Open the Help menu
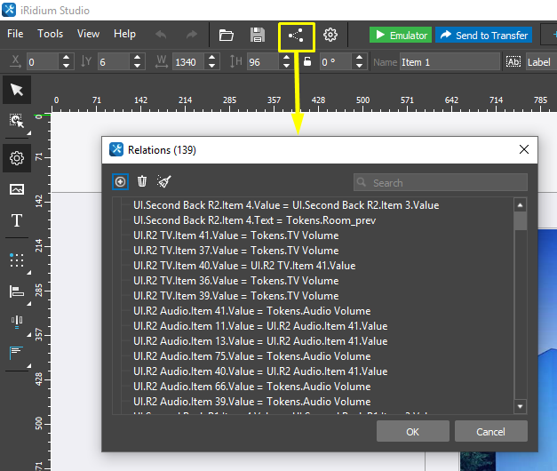557x471 pixels. 124,34
